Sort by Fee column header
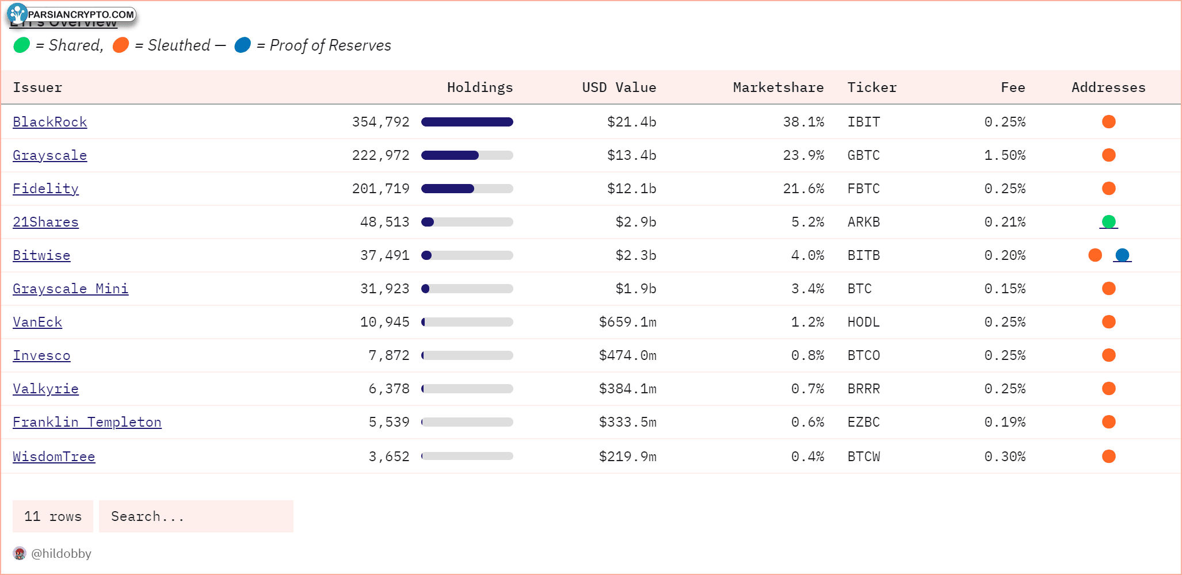This screenshot has height=575, width=1182. [1013, 87]
